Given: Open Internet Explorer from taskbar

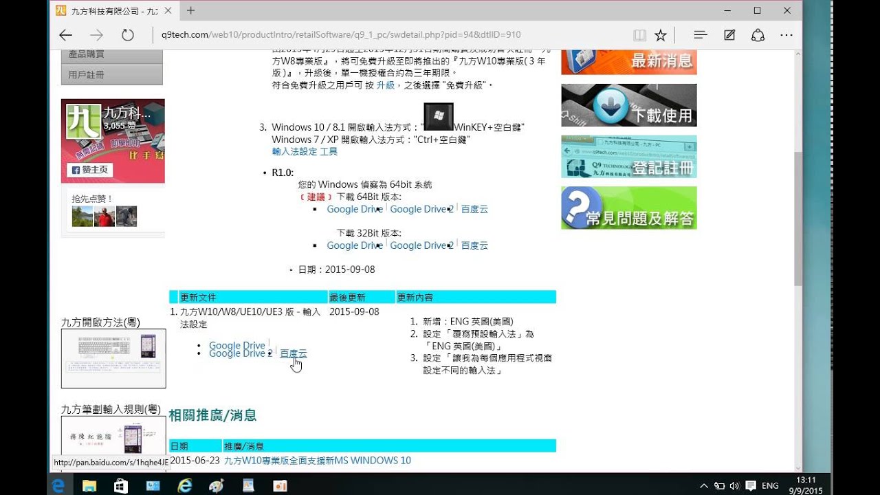Looking at the screenshot, I should (x=185, y=485).
